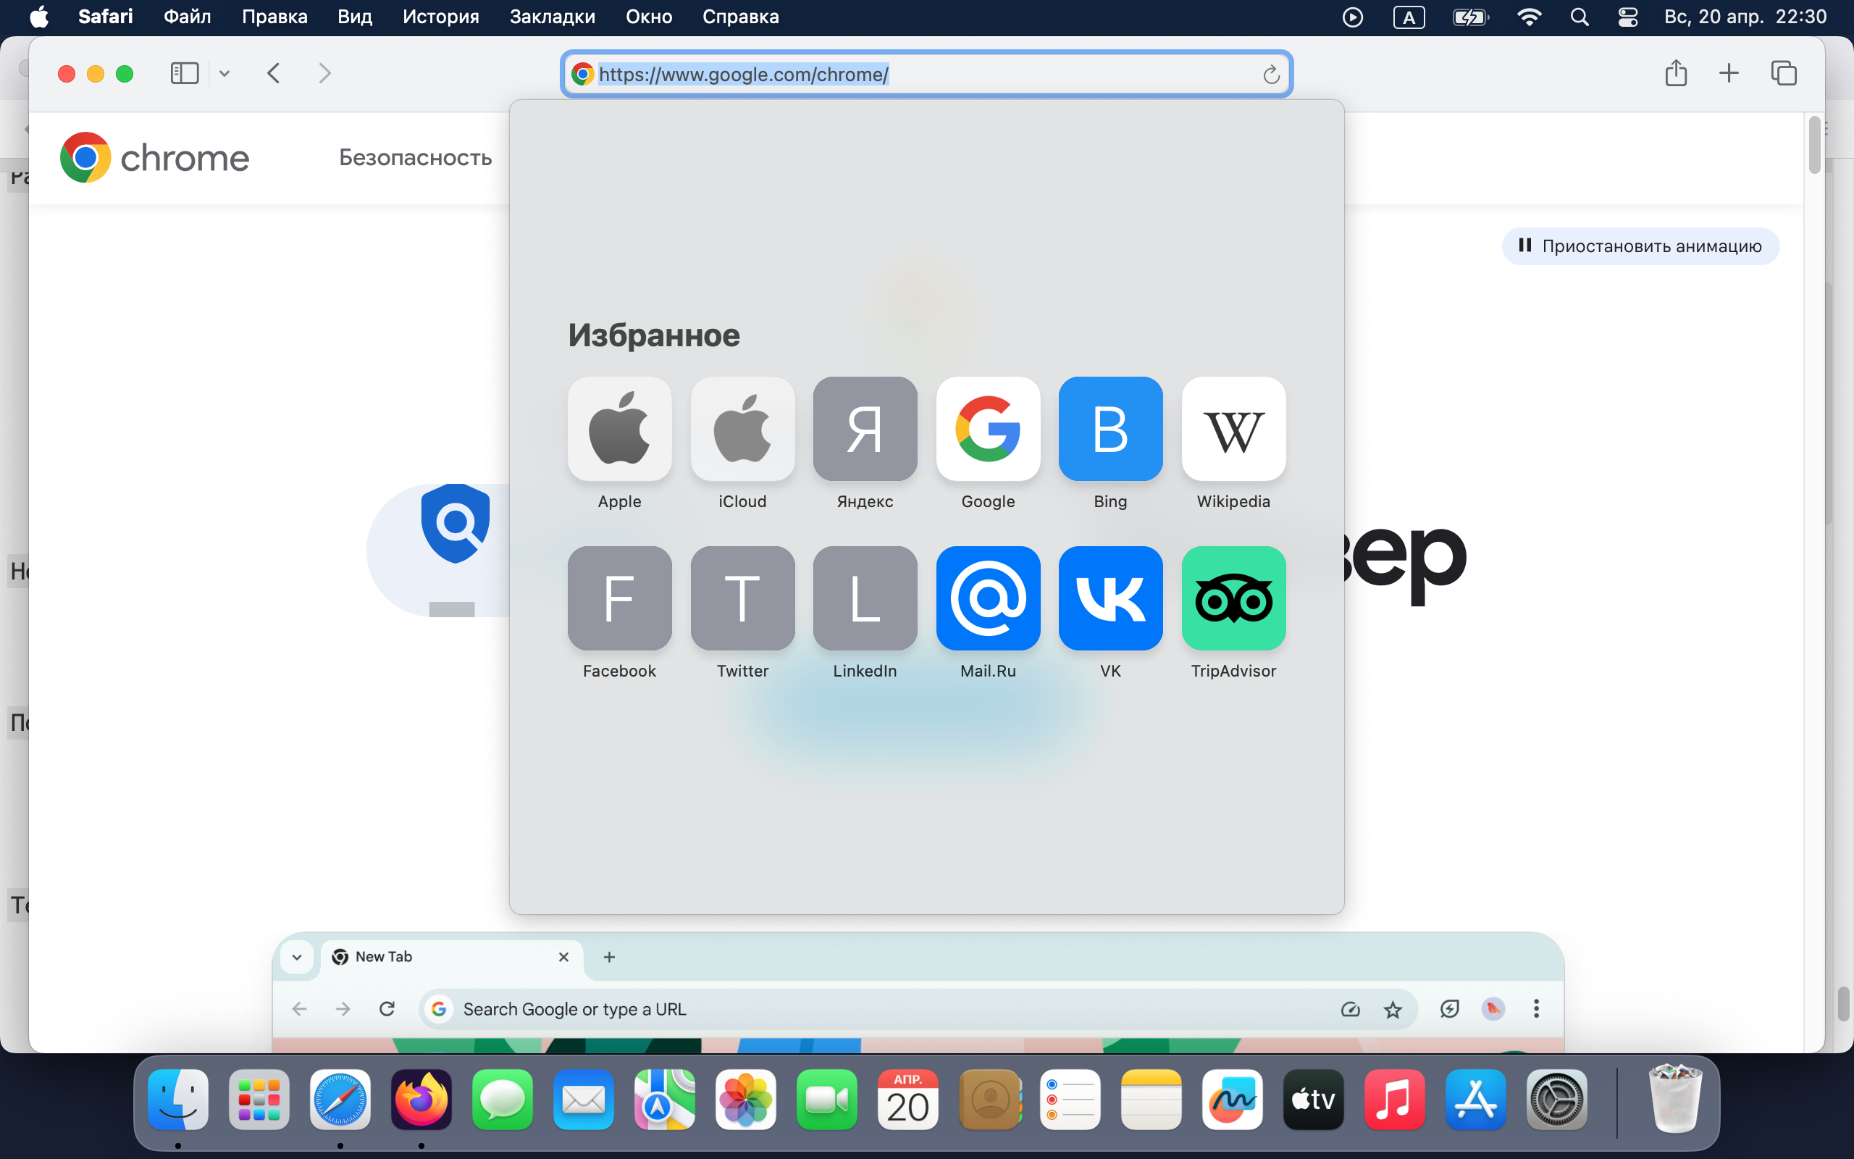Open the Wikipedia favorite tile

coord(1233,429)
